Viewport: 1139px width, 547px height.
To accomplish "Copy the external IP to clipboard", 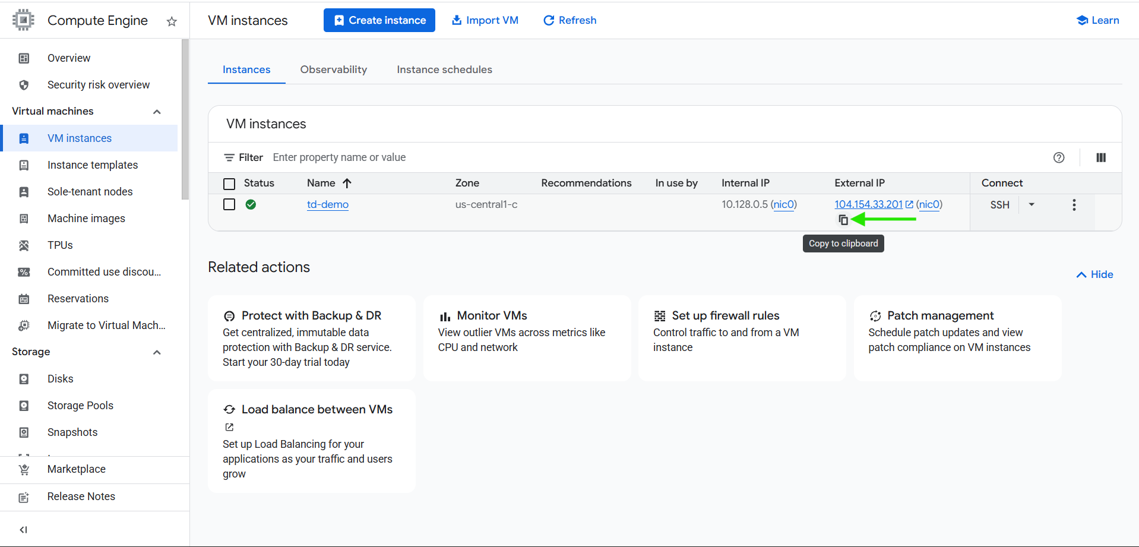I will tap(843, 219).
